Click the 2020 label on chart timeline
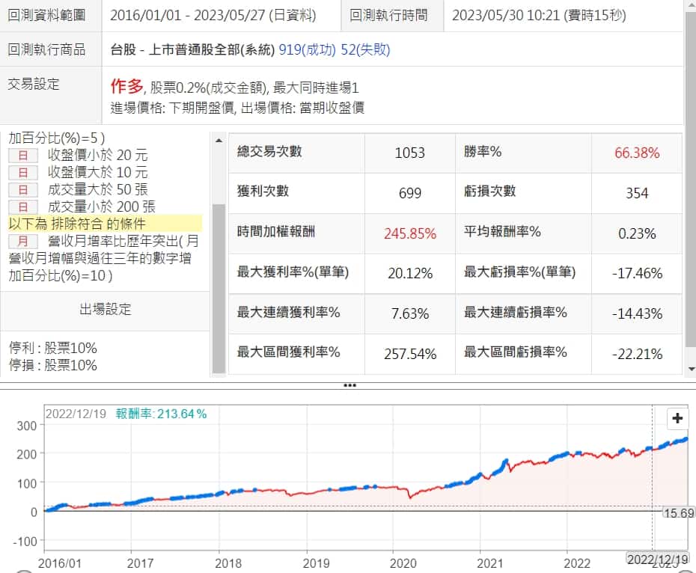This screenshot has width=696, height=573. pos(403,563)
